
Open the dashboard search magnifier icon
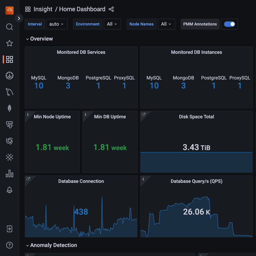(9, 27)
